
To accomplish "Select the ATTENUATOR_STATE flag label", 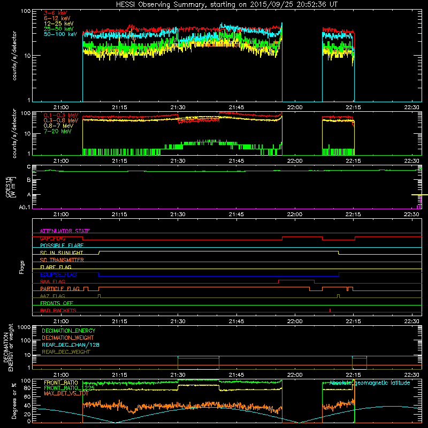I will pos(65,231).
